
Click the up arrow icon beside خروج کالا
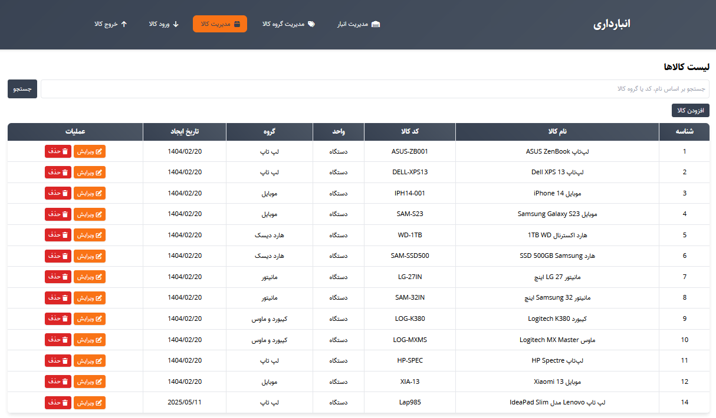[x=124, y=24]
